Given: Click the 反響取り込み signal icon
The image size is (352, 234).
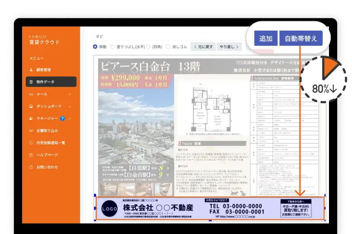Looking at the screenshot, I should 31,130.
